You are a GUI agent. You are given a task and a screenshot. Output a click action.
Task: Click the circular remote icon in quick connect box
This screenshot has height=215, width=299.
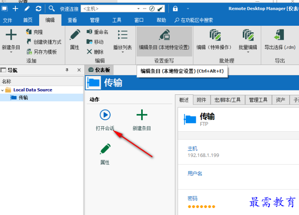[152, 9]
